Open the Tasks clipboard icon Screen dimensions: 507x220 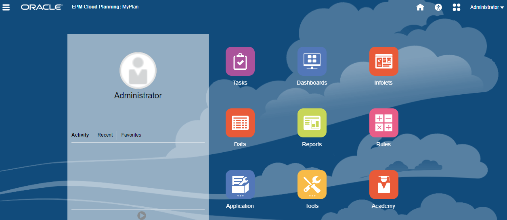point(240,61)
